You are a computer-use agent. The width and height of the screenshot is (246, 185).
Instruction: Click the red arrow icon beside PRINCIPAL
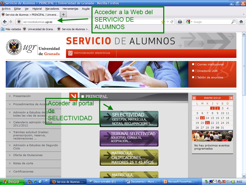(x=74, y=96)
